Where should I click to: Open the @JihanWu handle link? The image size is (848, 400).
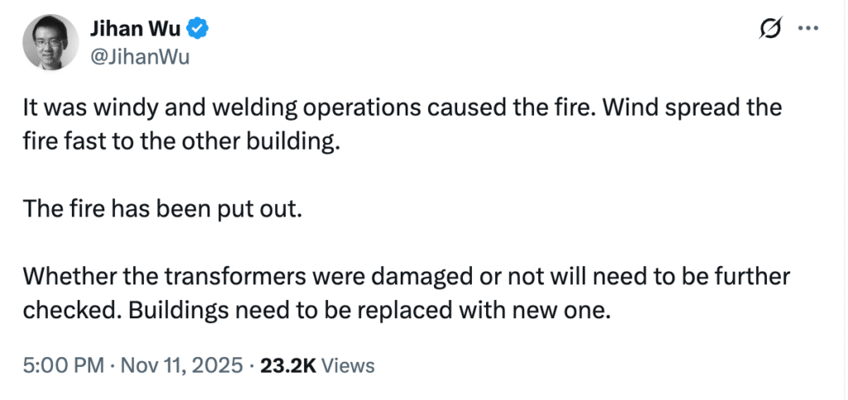tap(139, 56)
